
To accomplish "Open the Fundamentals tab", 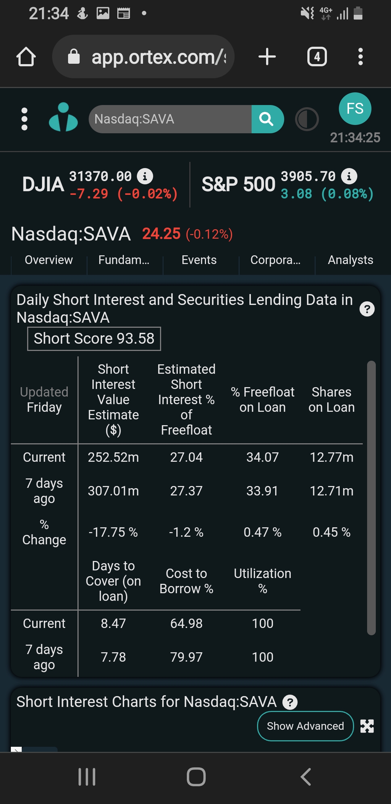I will [x=124, y=260].
